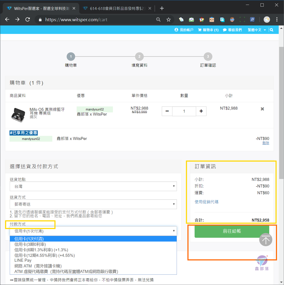Image resolution: width=284 pixels, height=285 pixels.
Task: Open the Mifo O5 真無線藍牙耳機 product name
Action: tap(47, 111)
